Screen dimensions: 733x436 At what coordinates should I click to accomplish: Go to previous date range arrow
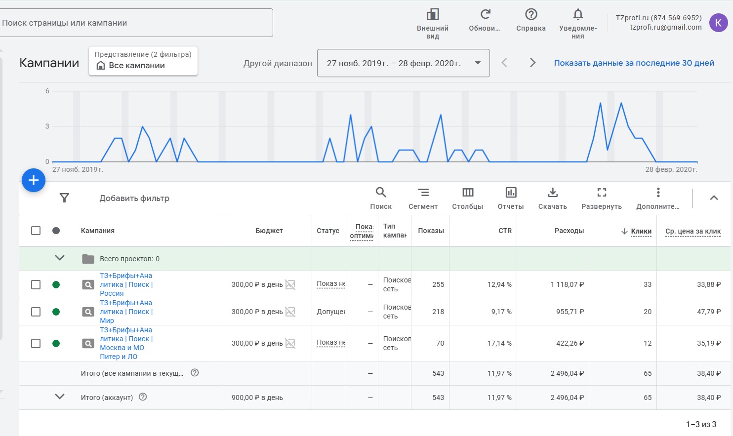tap(504, 63)
